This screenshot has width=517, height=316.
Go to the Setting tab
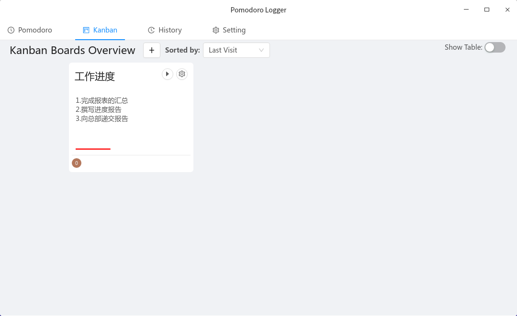point(234,30)
